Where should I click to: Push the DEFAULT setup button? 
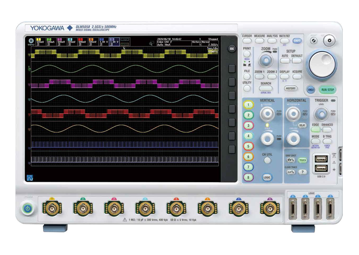(297, 61)
